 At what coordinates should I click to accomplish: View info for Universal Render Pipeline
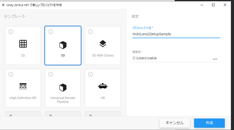pyautogui.click(x=51, y=74)
